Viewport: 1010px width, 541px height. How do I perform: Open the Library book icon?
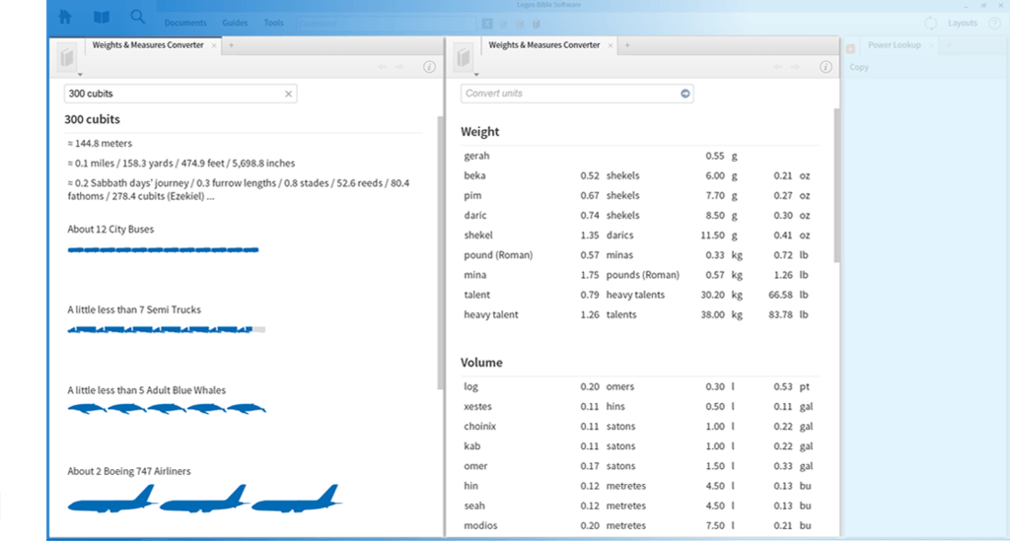(x=102, y=17)
